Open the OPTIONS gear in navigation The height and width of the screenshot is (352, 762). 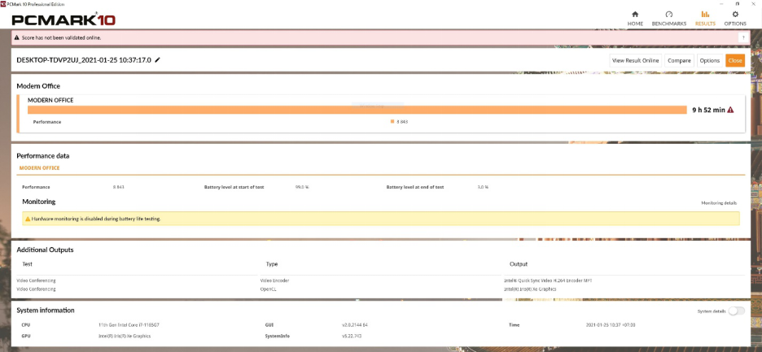(x=735, y=18)
